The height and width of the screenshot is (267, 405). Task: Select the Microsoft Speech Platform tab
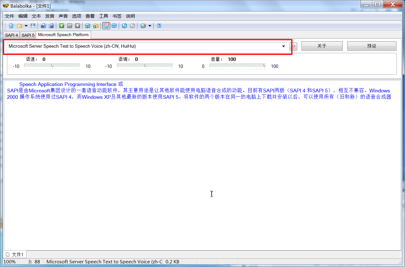point(64,35)
